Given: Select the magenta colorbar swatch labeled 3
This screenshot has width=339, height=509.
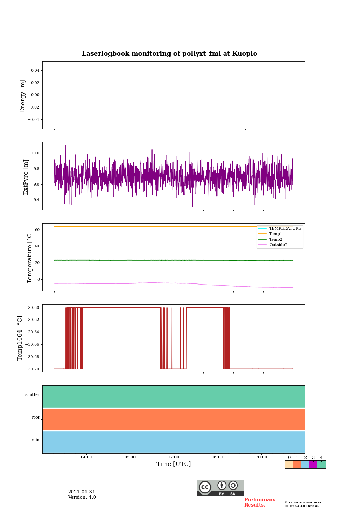Looking at the screenshot, I should coord(313,464).
